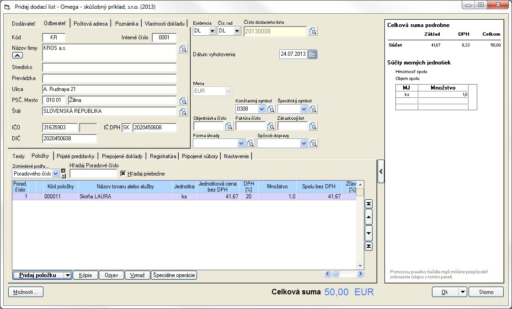Image resolution: width=512 pixels, height=309 pixels.
Task: Open lookup for Číslo dodacieho listu
Action: pyautogui.click(x=313, y=32)
